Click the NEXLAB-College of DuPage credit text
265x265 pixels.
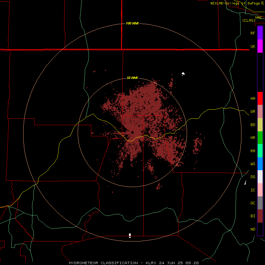tap(235, 3)
